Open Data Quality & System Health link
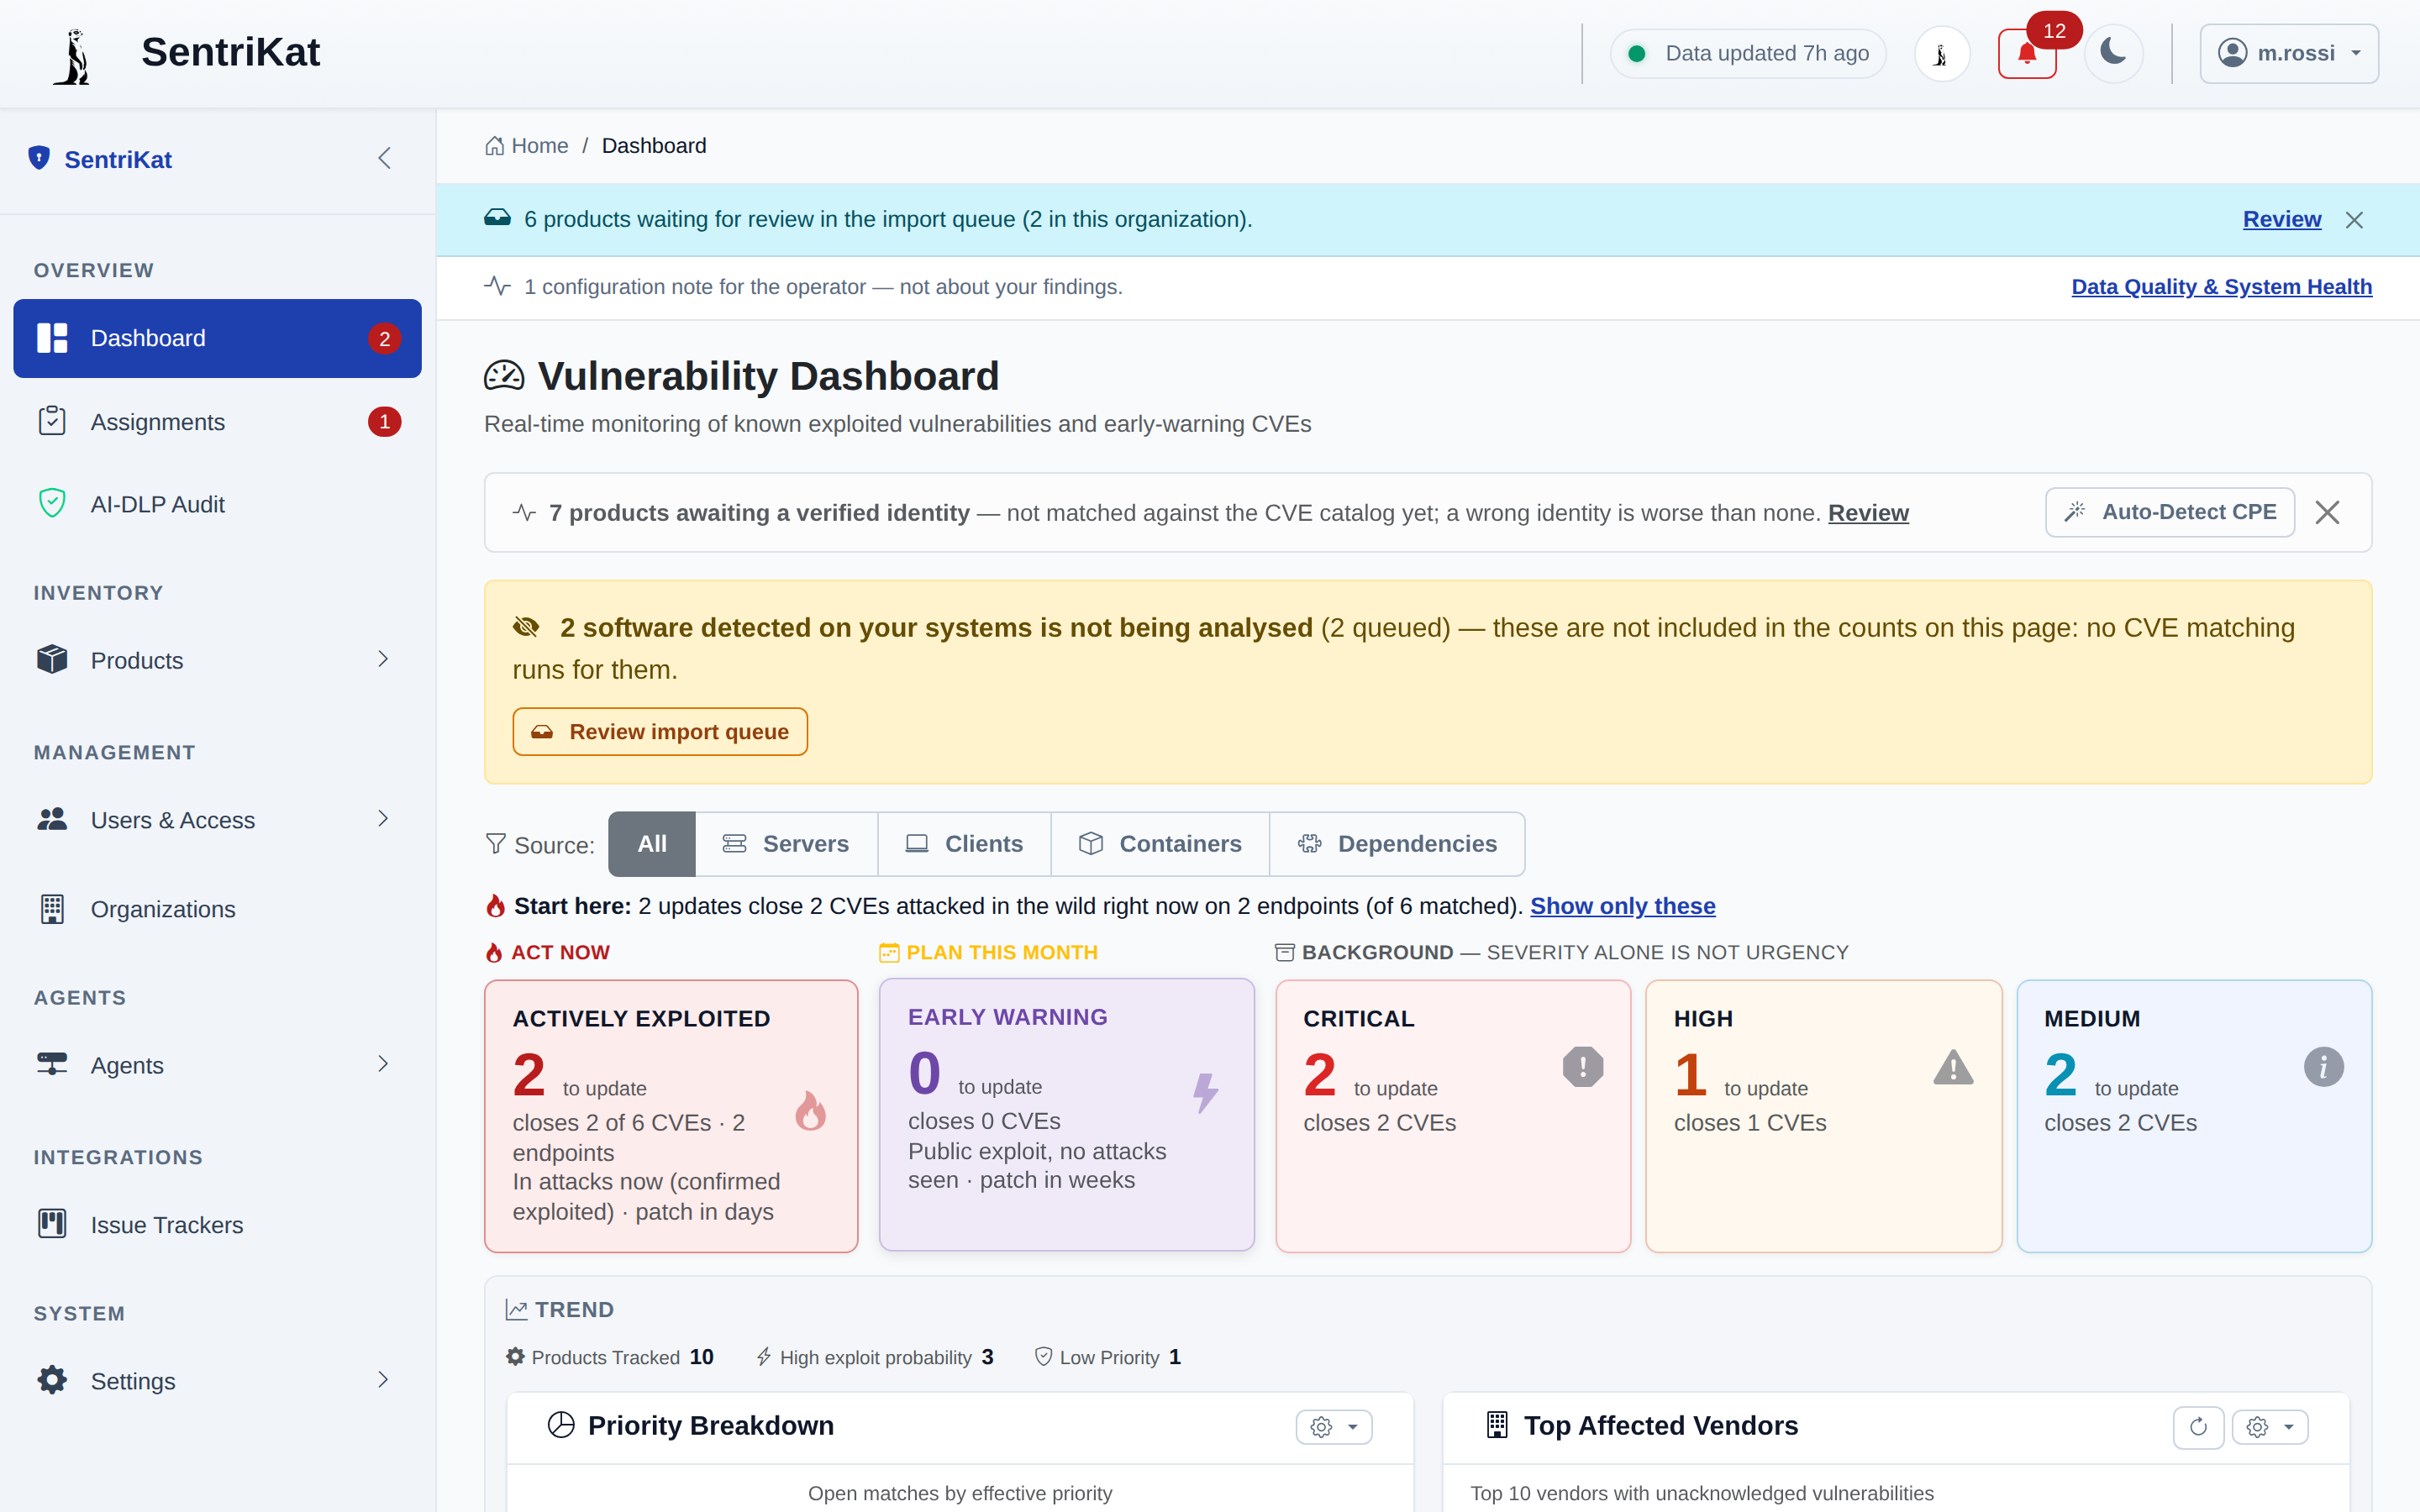 pyautogui.click(x=2221, y=287)
